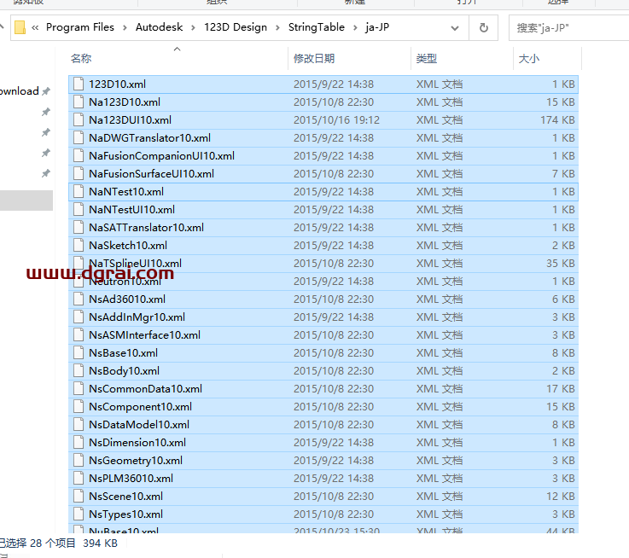629x558 pixels.
Task: Open the address bar history dropdown
Action: pos(455,27)
